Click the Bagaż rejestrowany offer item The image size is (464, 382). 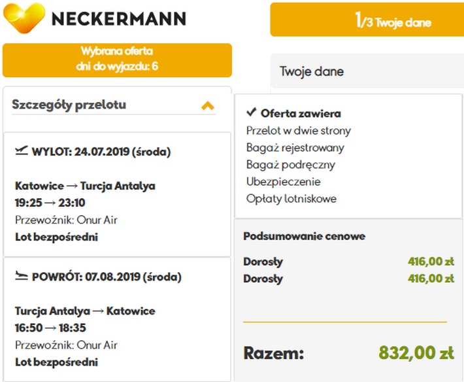295,147
